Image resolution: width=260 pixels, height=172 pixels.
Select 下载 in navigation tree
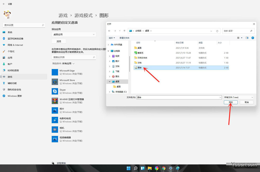tap(117, 71)
